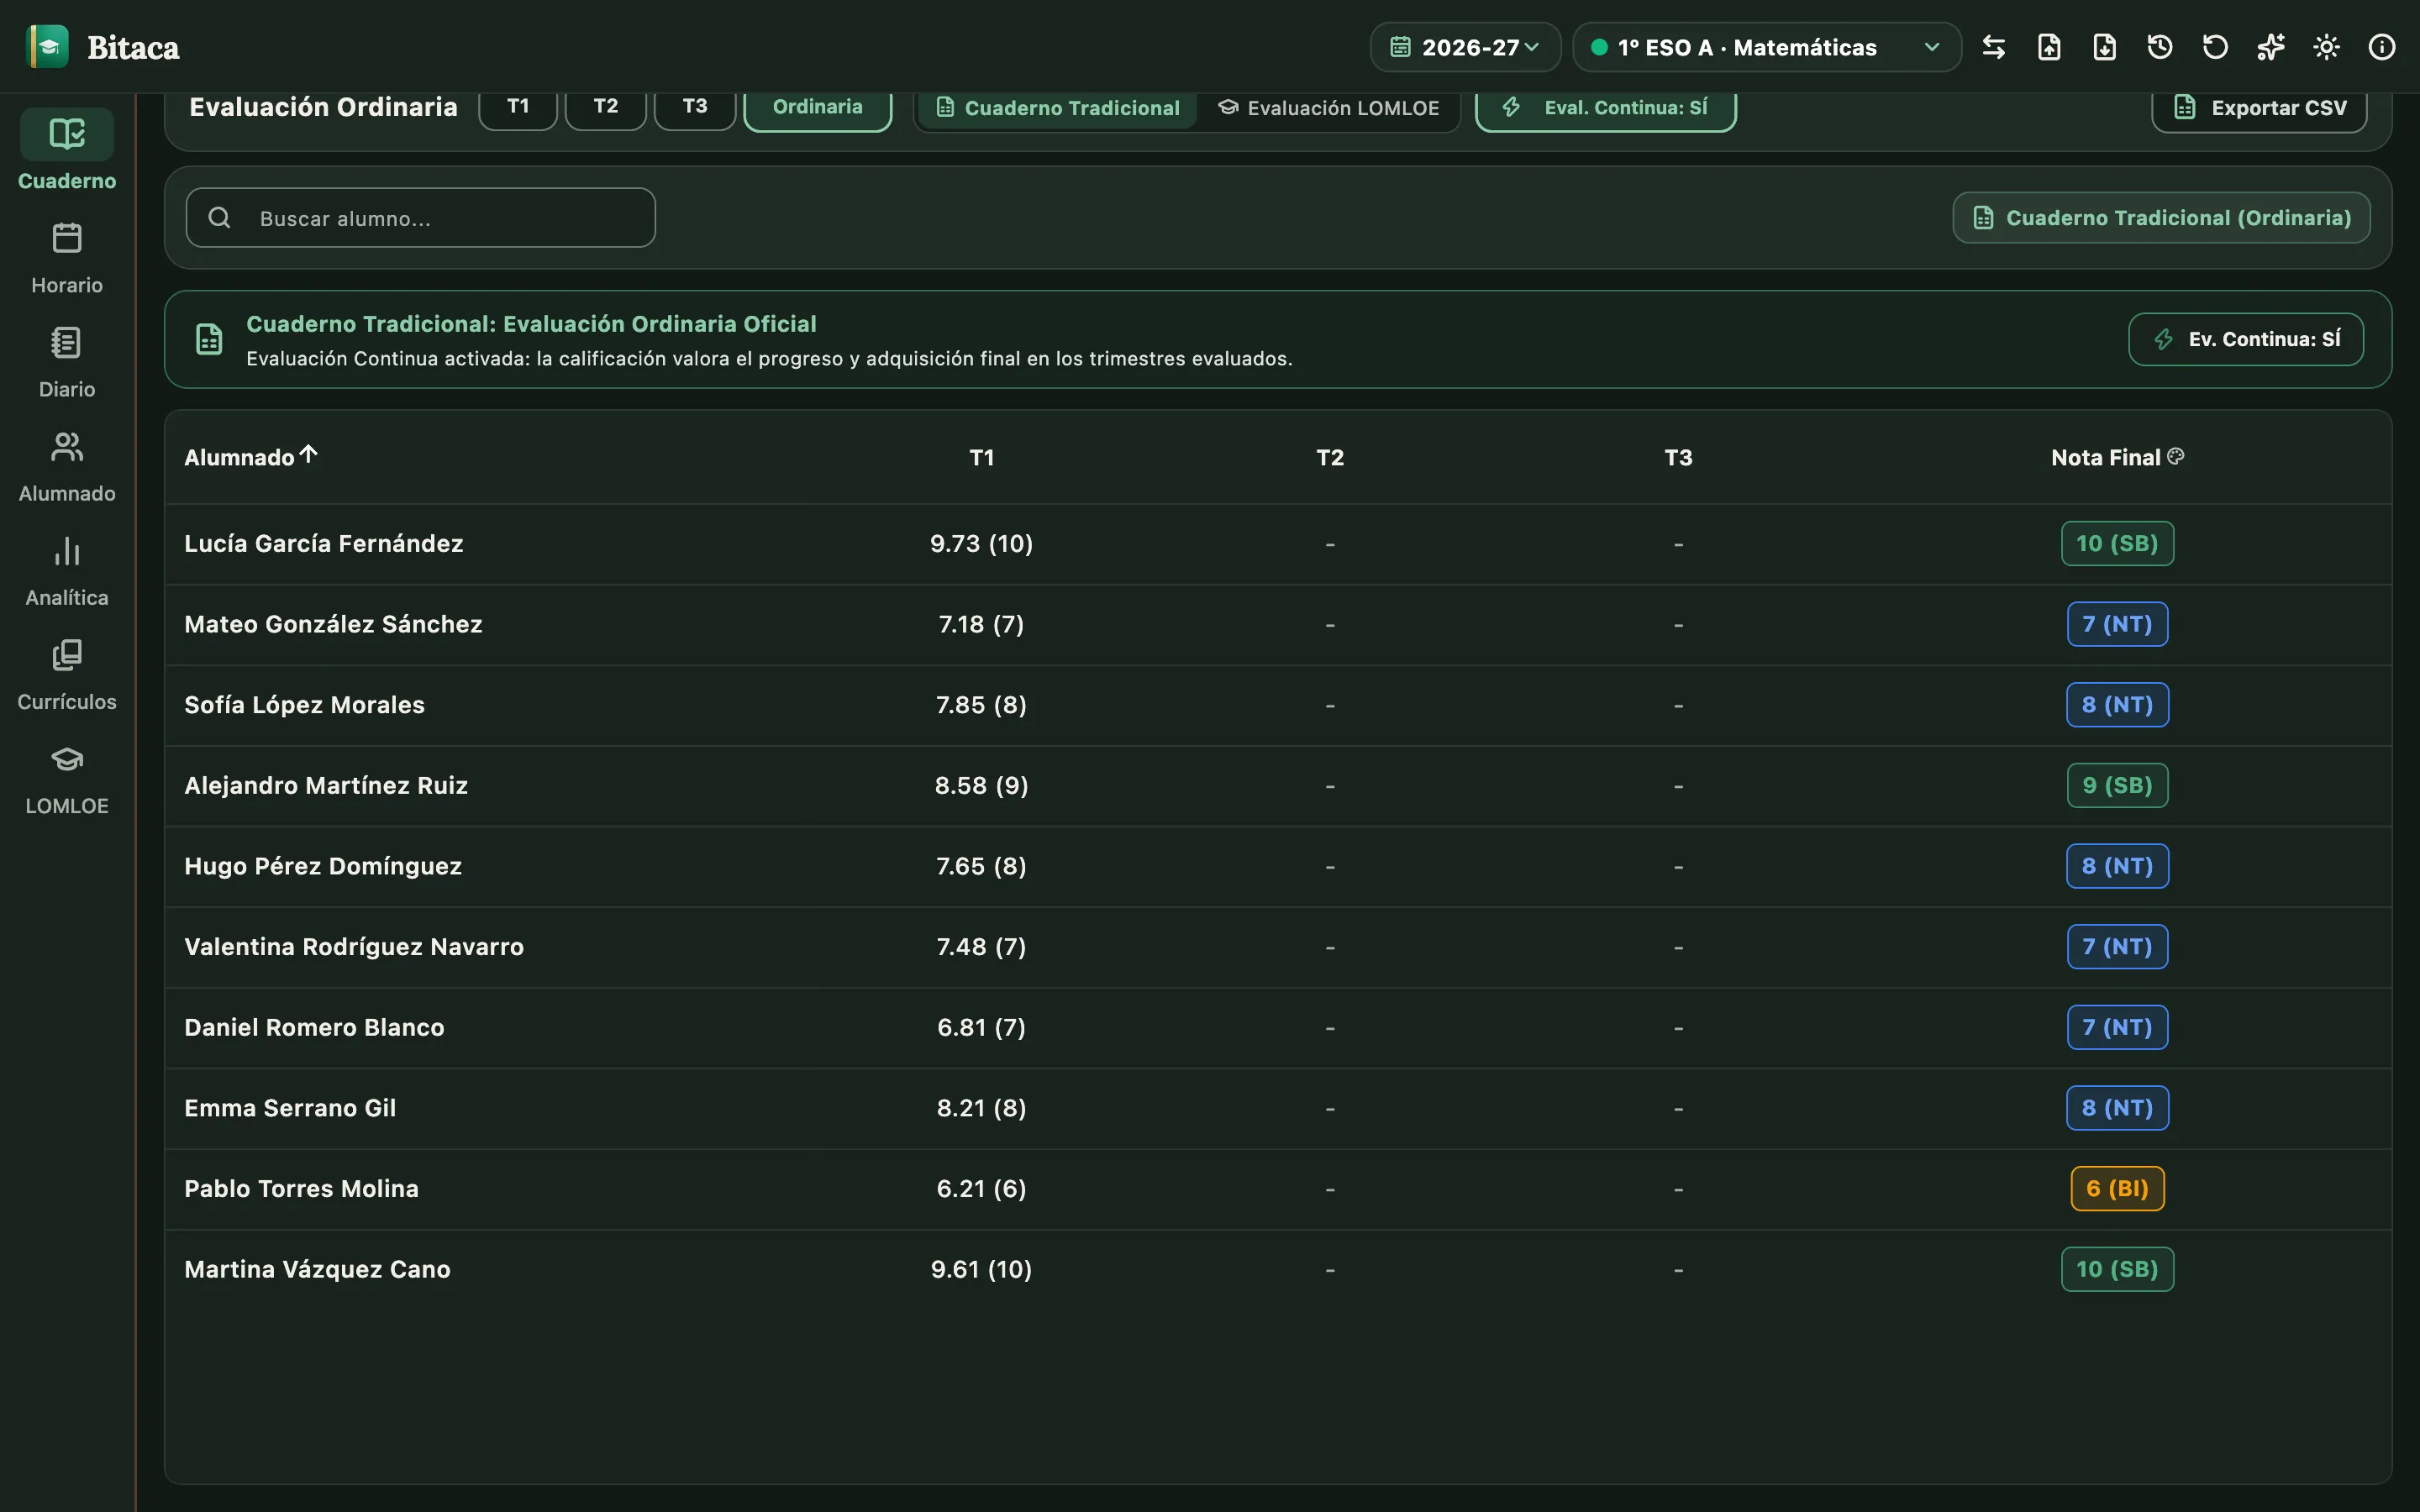Toggle the Ev. Continua: SÍ banner button
Screen dimensions: 2420x1512
(x=2246, y=339)
